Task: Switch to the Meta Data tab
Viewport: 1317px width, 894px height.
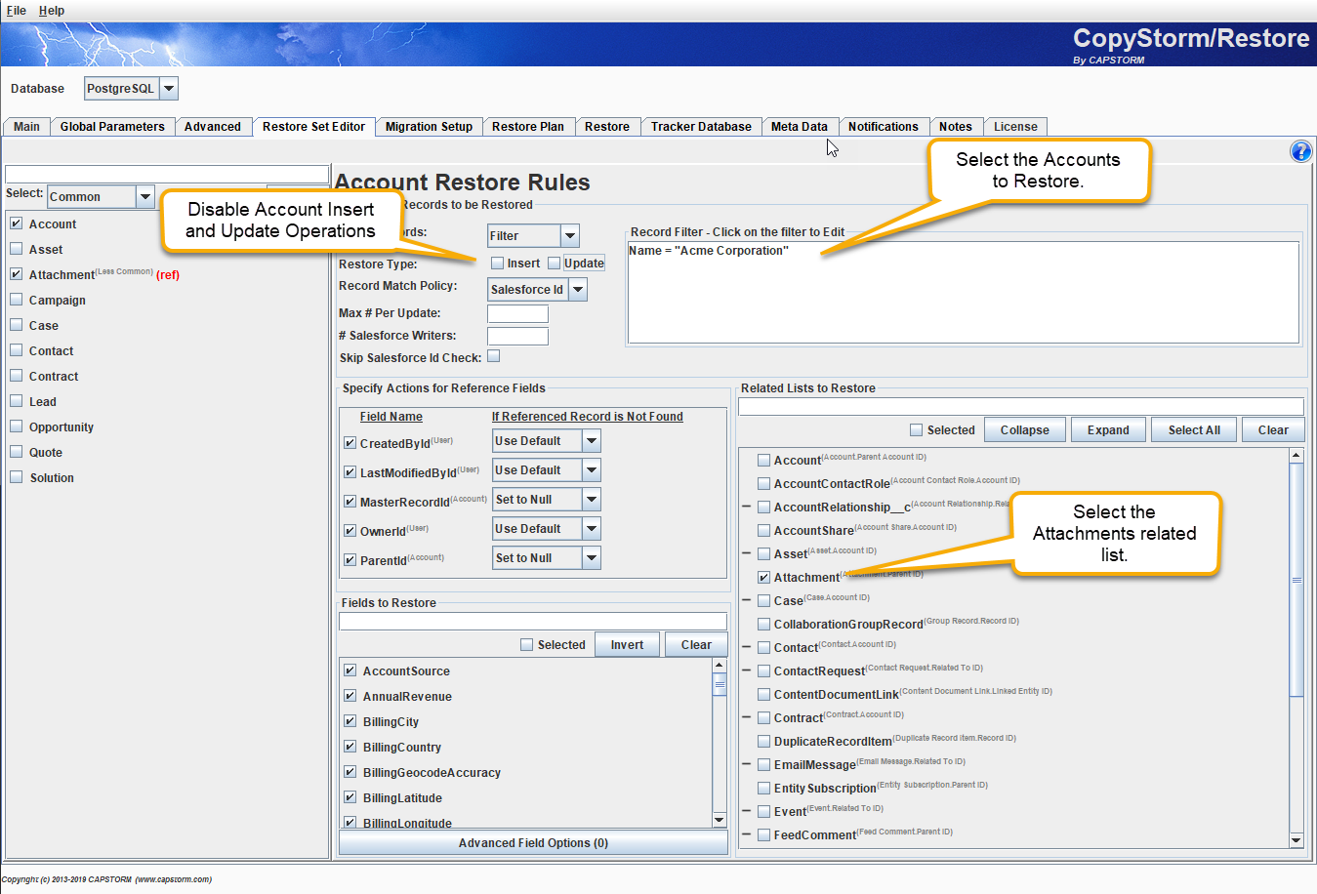Action: [x=800, y=127]
